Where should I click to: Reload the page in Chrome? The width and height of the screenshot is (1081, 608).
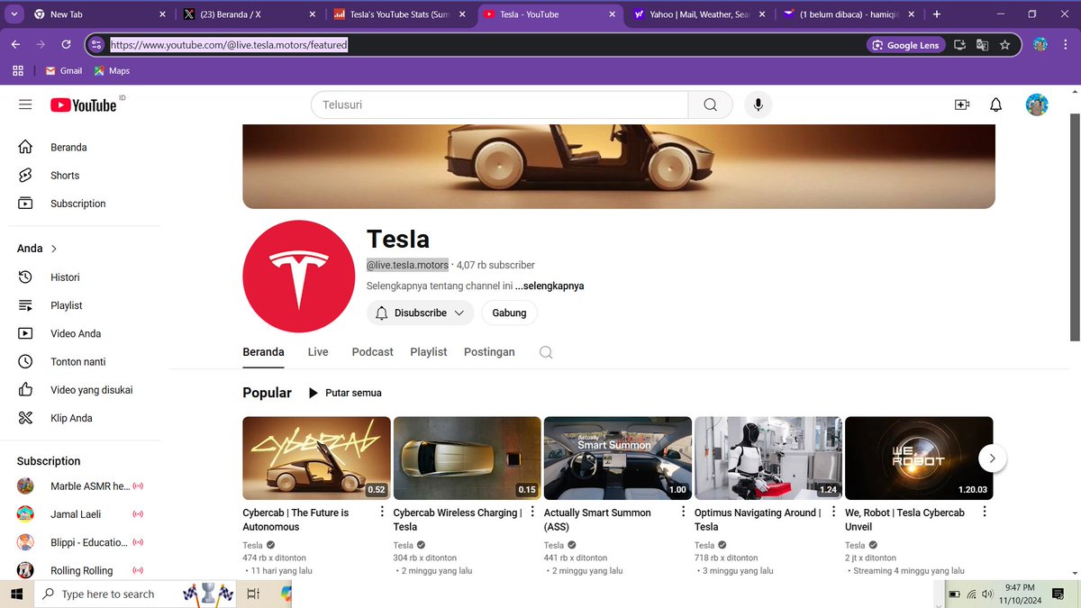66,44
